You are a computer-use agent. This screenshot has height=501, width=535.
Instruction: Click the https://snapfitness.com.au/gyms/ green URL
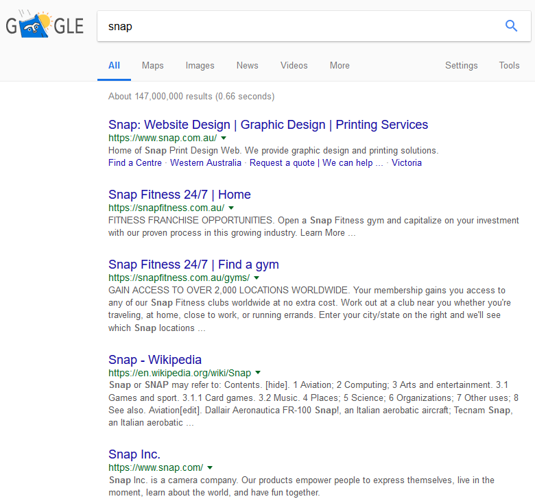click(x=179, y=278)
